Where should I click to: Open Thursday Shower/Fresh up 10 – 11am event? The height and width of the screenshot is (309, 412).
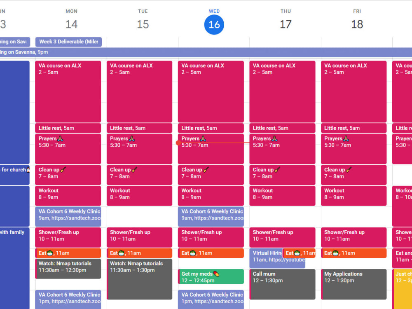282,237
